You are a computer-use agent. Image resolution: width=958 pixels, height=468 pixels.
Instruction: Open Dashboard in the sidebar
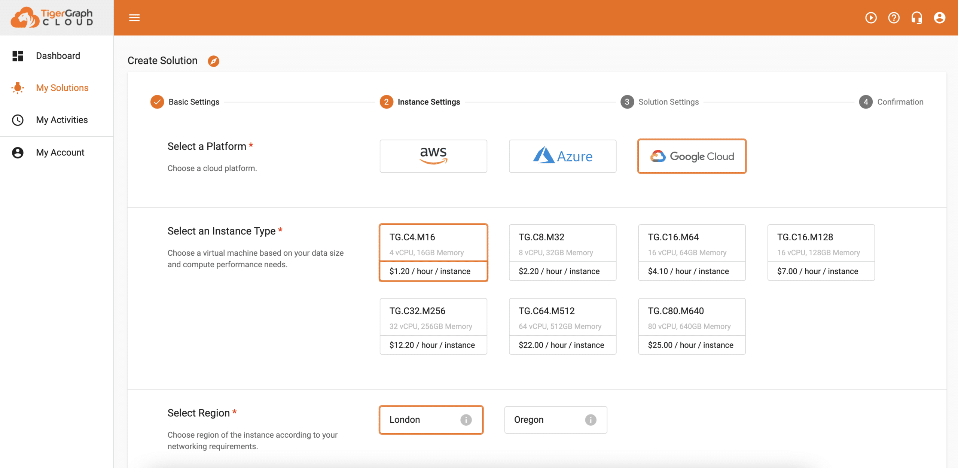[x=57, y=56]
